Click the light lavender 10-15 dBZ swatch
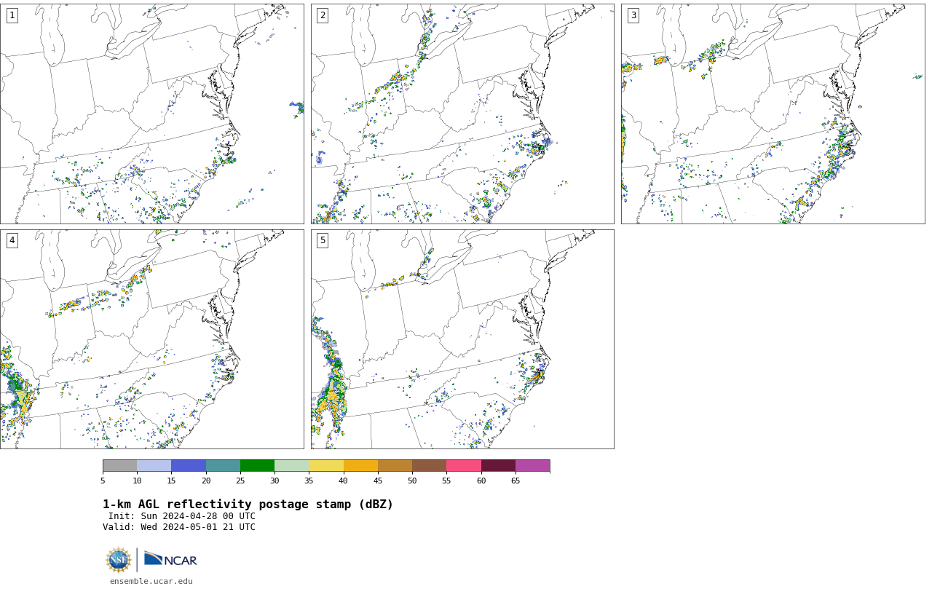The image size is (932, 589). coord(154,466)
